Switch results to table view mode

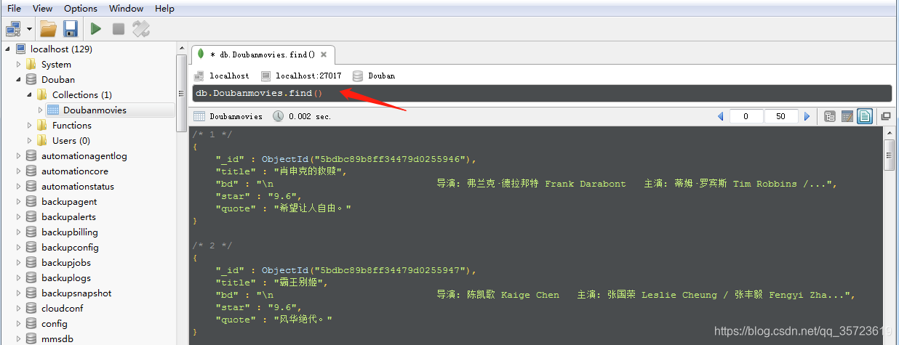[x=847, y=116]
